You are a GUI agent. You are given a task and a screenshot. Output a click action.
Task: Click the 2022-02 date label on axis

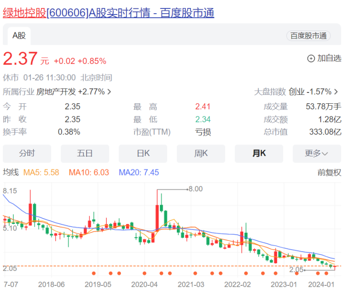237,284
